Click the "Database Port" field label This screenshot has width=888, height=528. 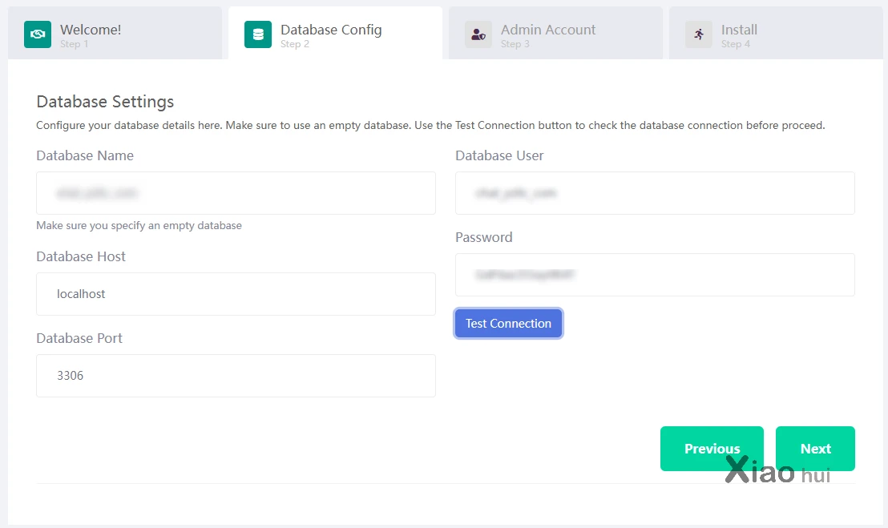click(x=79, y=338)
